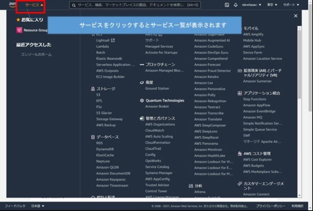Screen dimensions: 313x211
Task: Open Storage Gateway service
Action: tap(110, 119)
